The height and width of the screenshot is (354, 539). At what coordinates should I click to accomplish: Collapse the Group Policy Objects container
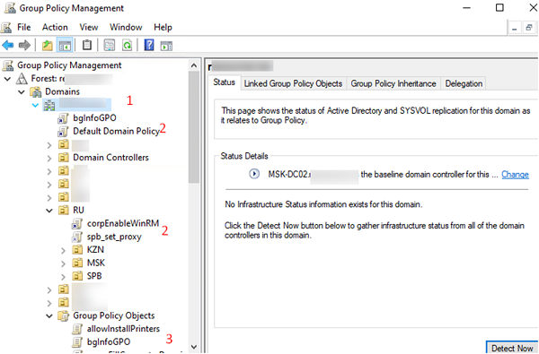[x=49, y=316]
